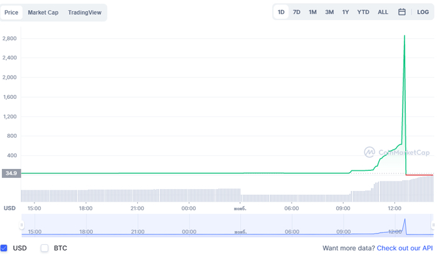Toggle the USD currency checkbox

(5, 248)
